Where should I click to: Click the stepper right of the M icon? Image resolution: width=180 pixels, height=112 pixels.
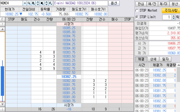coord(46,3)
